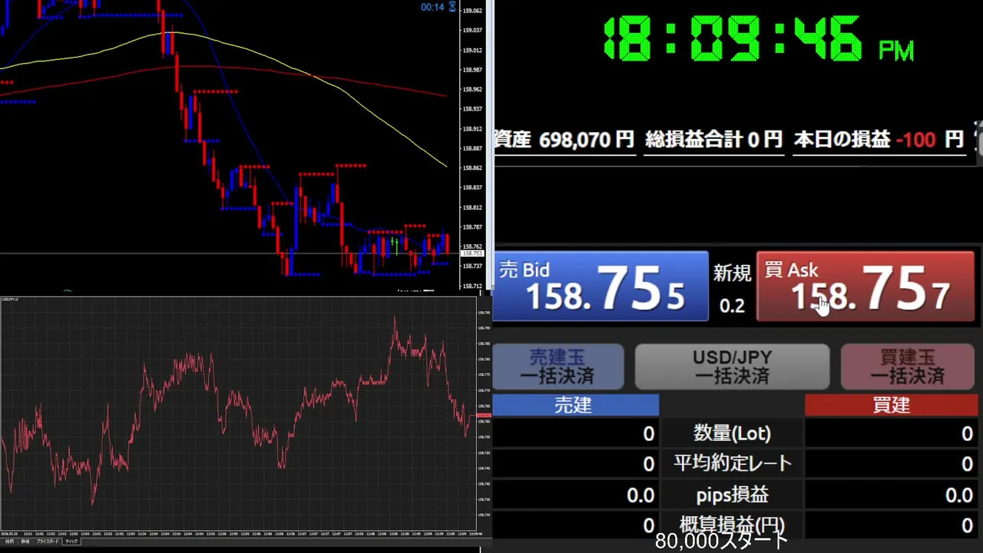Click the 平均約定レート row label

[x=732, y=464]
